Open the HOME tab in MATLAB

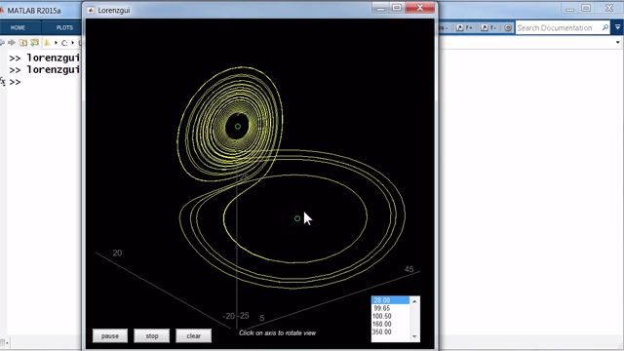[x=18, y=28]
